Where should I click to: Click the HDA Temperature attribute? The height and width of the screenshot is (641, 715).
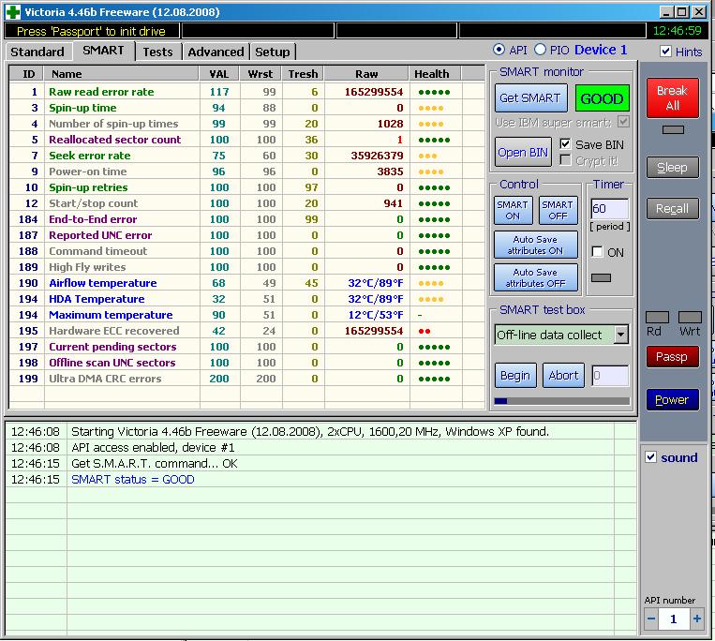pyautogui.click(x=97, y=299)
